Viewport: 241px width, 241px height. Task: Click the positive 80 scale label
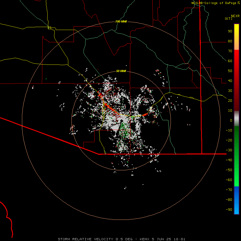click(x=230, y=41)
